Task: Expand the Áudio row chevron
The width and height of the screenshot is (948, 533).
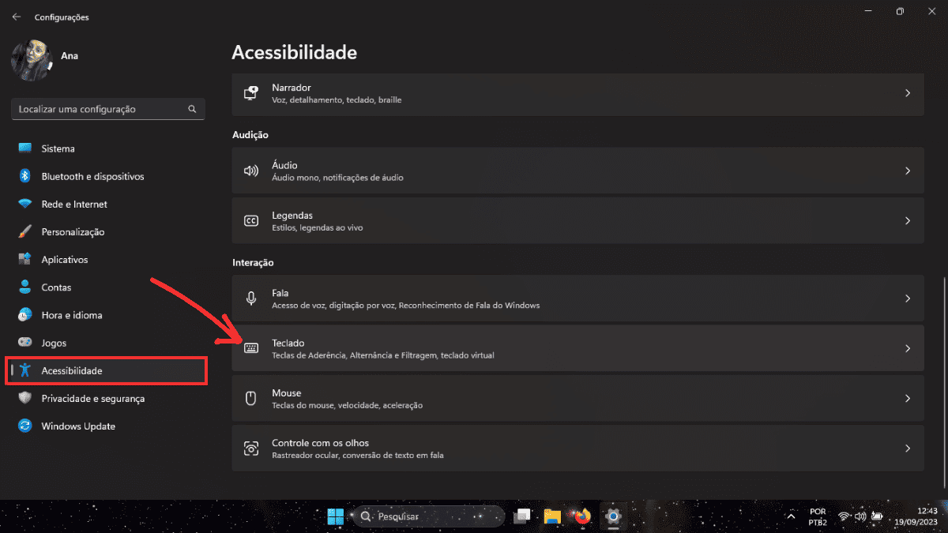Action: [x=908, y=171]
